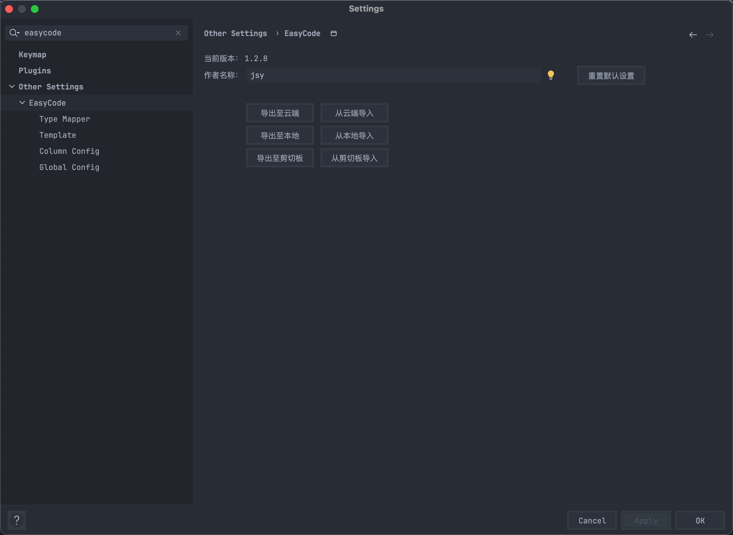Open Global Config settings
733x535 pixels.
coord(69,167)
